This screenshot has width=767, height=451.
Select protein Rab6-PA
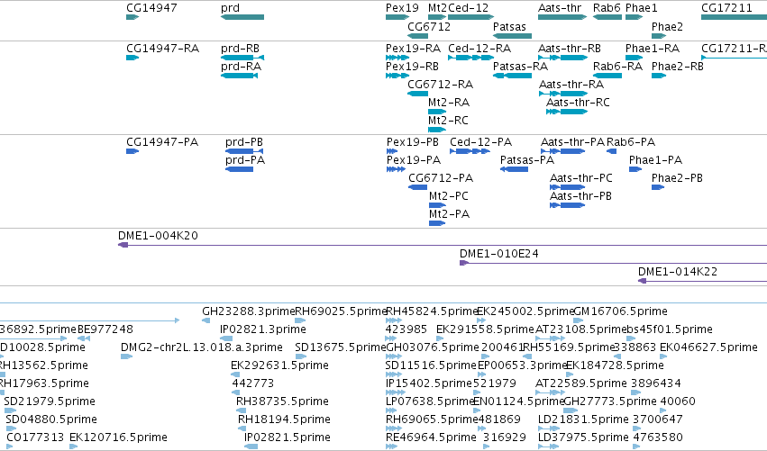tap(631, 141)
